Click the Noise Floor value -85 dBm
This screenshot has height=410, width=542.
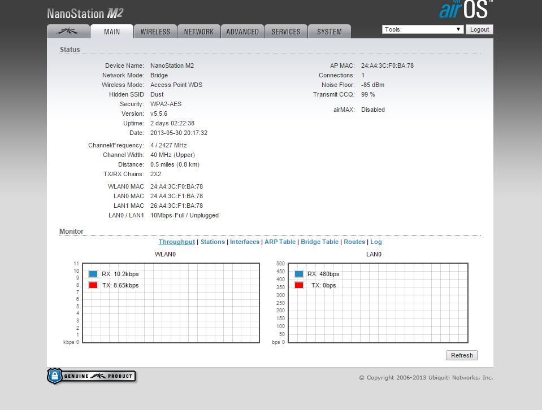pos(372,85)
